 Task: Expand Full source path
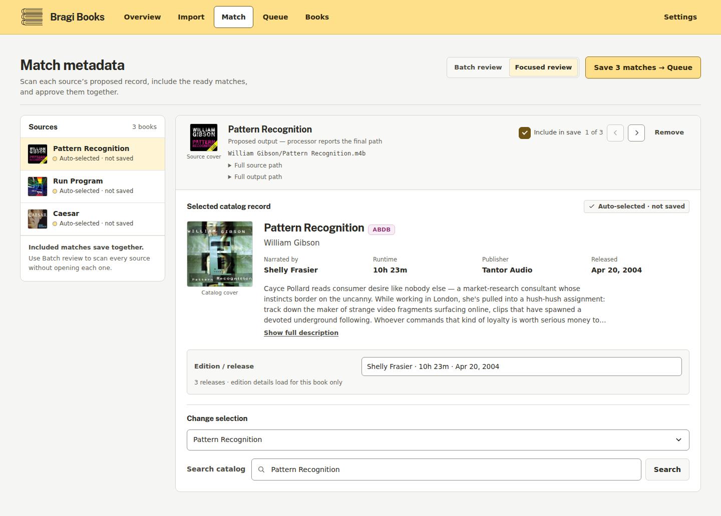pyautogui.click(x=255, y=165)
